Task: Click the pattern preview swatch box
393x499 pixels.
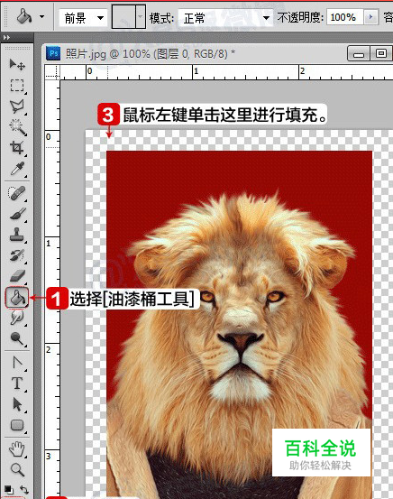Action: 124,16
